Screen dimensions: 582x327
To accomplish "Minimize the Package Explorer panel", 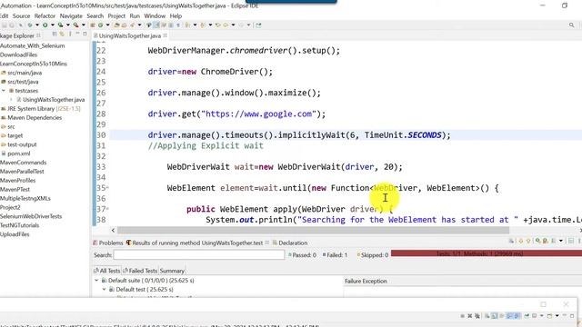I will point(77,34).
